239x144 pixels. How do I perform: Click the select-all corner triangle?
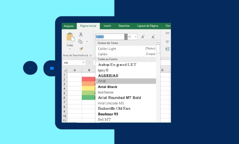click(65, 70)
